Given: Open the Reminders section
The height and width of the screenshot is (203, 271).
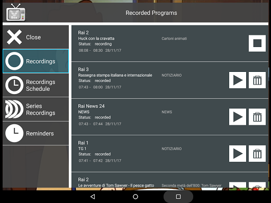Looking at the screenshot, I should (35, 133).
